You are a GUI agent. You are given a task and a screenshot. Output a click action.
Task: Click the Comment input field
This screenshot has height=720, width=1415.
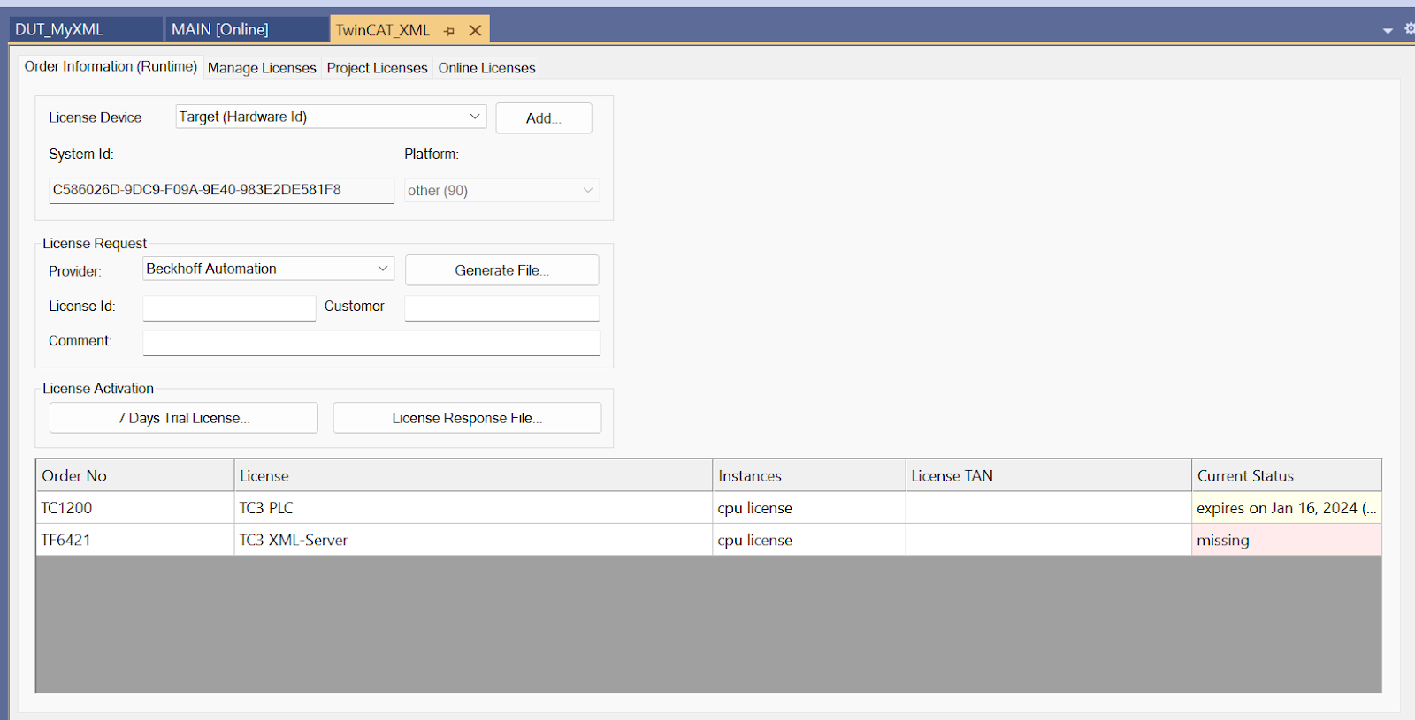coord(371,343)
